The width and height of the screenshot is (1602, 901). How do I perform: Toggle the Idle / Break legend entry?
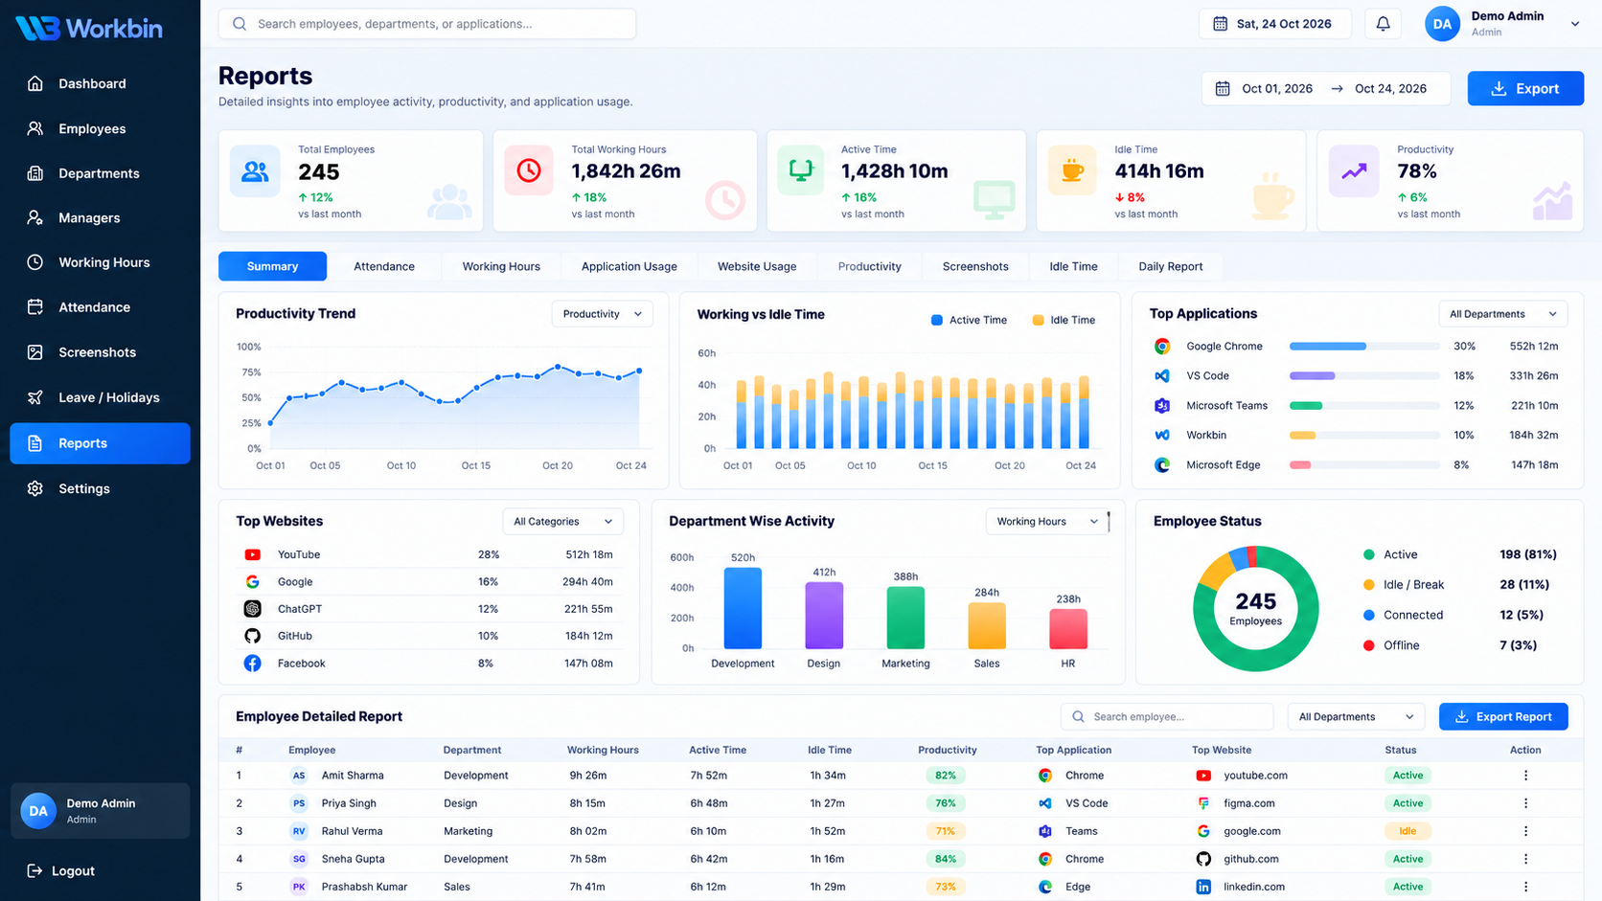tap(1404, 585)
